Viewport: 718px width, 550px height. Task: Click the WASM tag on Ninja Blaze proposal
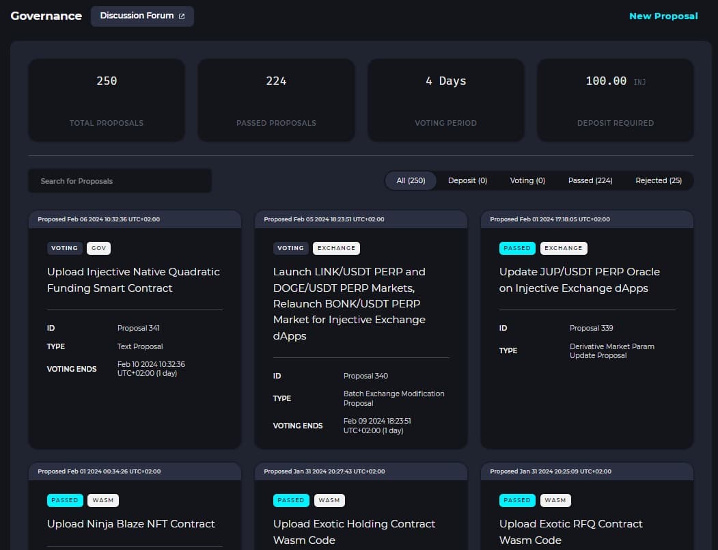pos(103,500)
